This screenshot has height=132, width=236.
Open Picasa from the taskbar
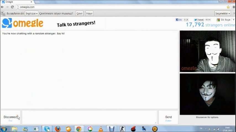pyautogui.click(x=90, y=129)
